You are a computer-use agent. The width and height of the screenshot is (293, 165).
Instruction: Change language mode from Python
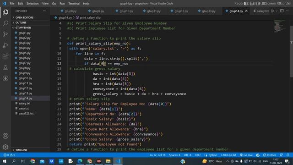tap(212, 155)
